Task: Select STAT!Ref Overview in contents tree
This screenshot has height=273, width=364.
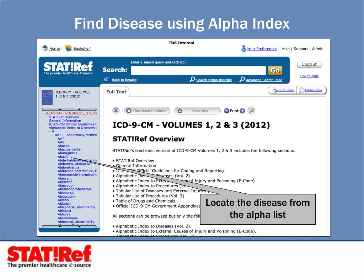Action: [x=64, y=117]
